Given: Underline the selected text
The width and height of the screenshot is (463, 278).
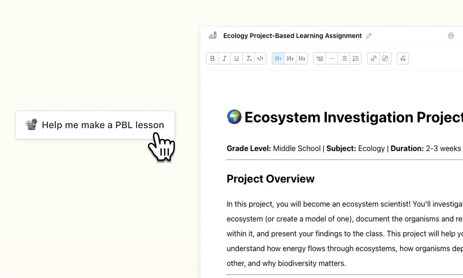Looking at the screenshot, I should click(236, 58).
